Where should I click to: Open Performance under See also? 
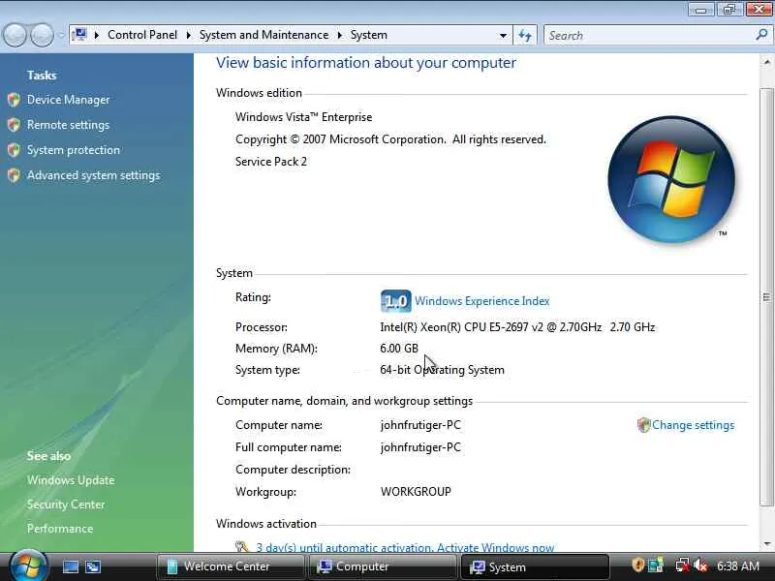[60, 529]
